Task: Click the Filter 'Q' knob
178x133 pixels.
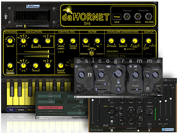Action: [x=98, y=41]
